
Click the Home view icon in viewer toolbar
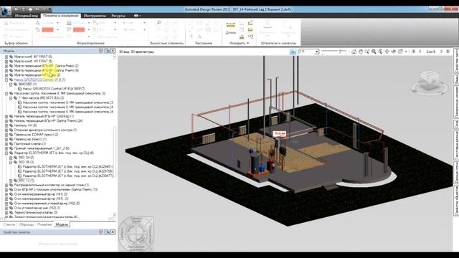click(354, 52)
